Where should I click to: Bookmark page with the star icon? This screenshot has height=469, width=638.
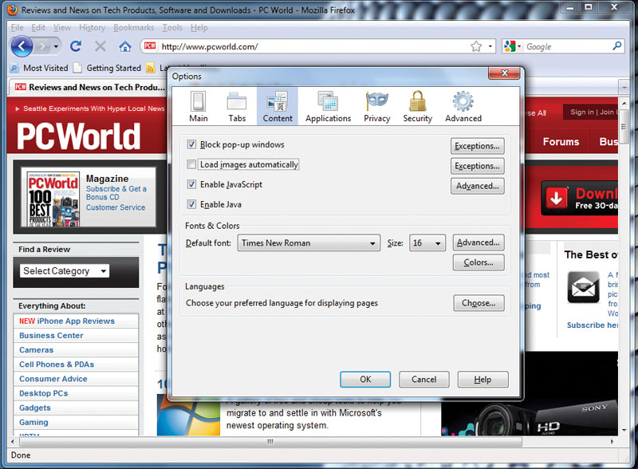476,46
